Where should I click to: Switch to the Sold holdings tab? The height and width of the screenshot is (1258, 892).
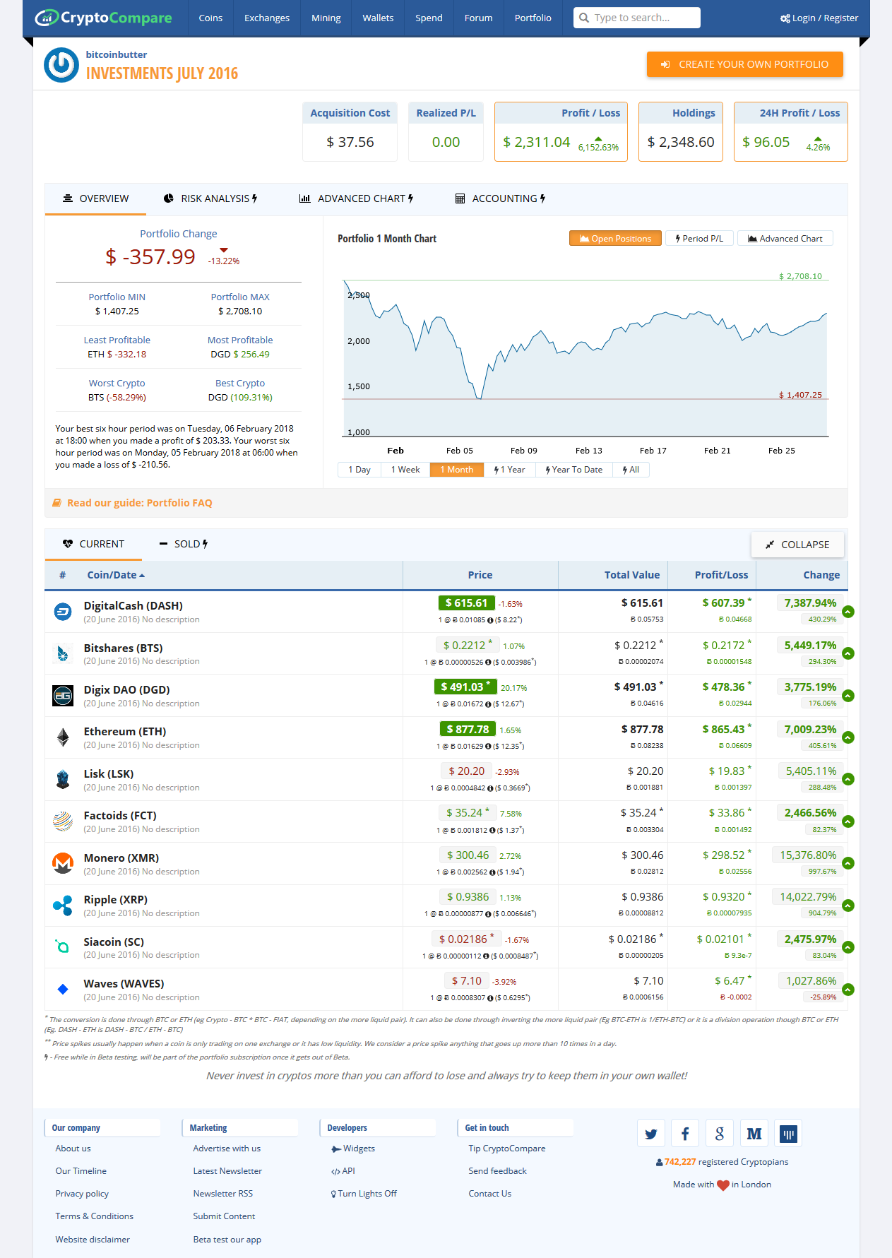tap(184, 544)
